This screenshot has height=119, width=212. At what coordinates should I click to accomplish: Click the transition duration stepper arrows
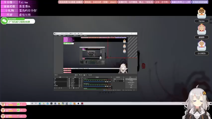(x=124, y=81)
